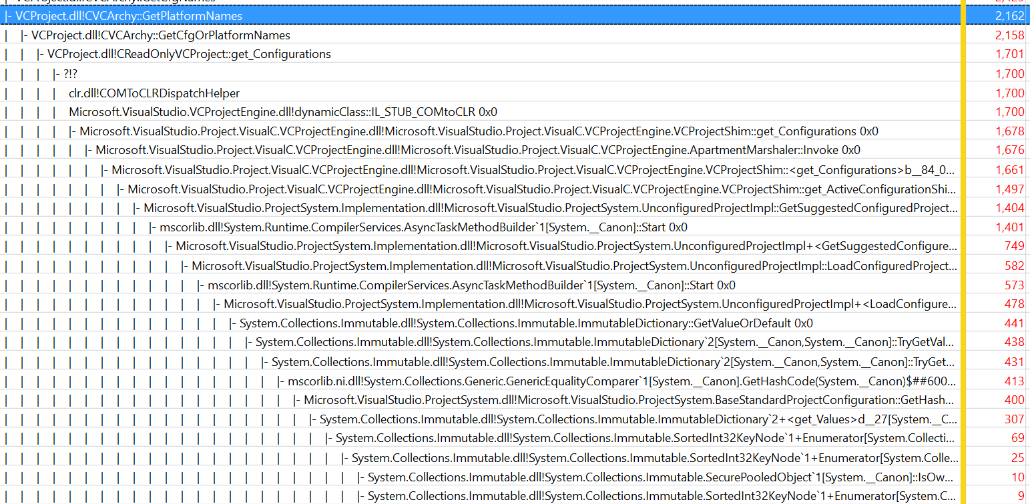Click the count value 478

(1014, 304)
